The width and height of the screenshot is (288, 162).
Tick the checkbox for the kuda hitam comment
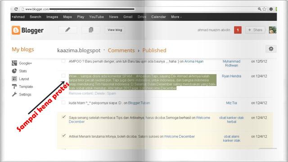[x=63, y=102]
